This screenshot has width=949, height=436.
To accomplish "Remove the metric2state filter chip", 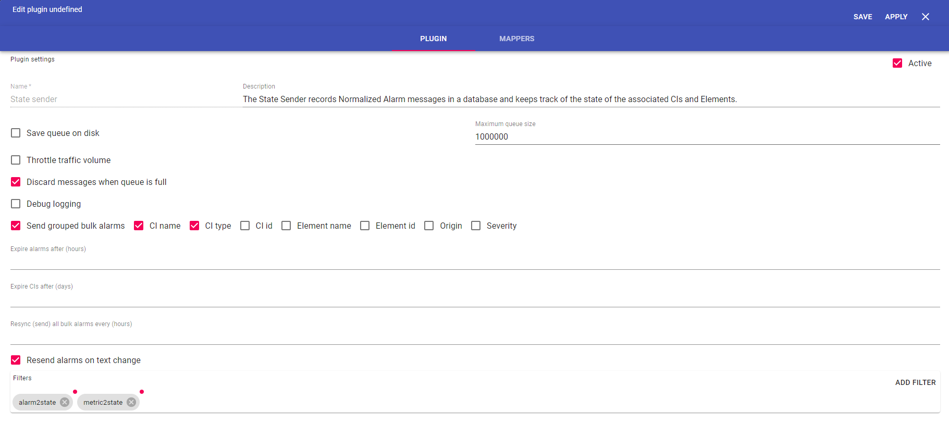I will tap(131, 402).
